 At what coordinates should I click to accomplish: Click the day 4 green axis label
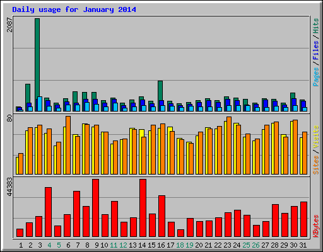[49, 245]
